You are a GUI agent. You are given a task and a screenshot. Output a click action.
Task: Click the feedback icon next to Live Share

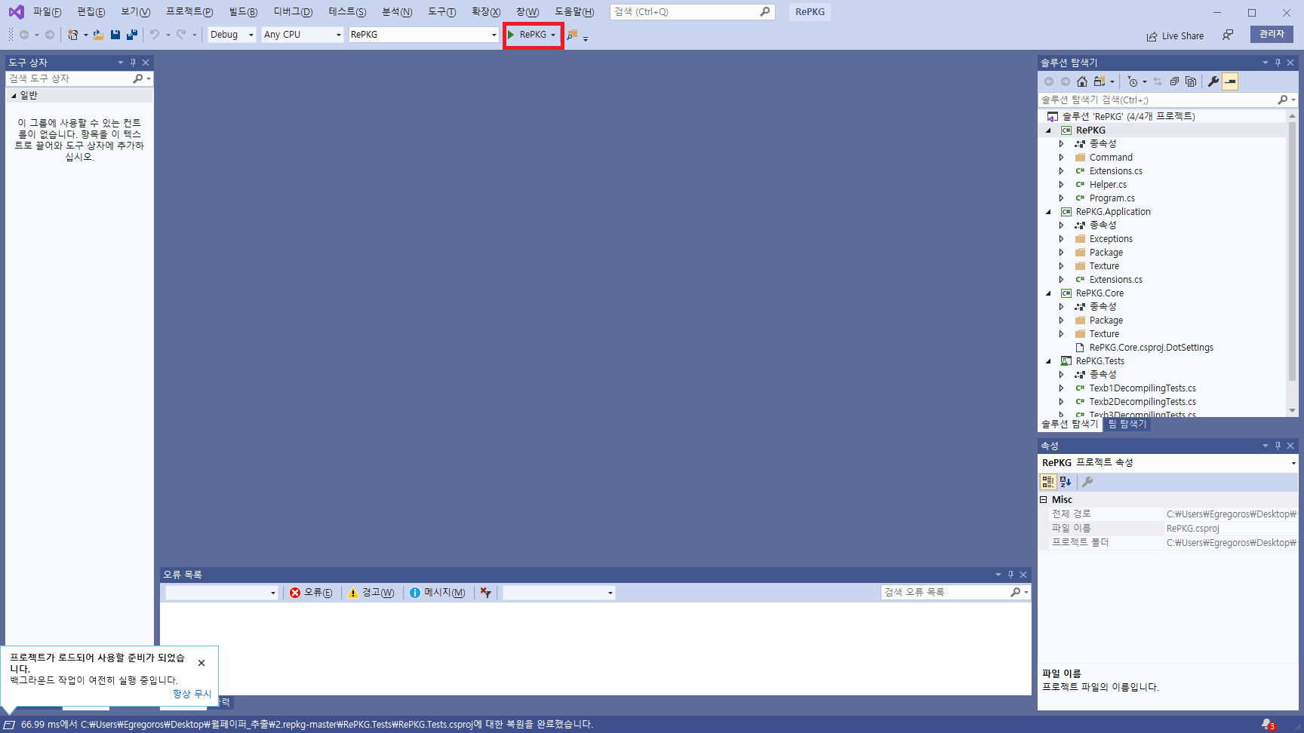pos(1228,35)
